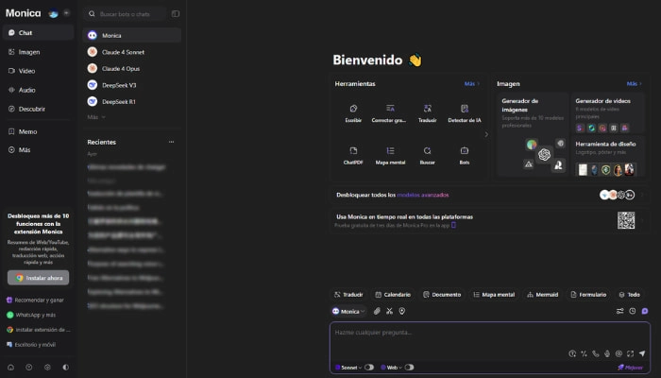Viewport: 661px width, 378px height.
Task: Open account dropdown arrow beside avatar
Action: [x=66, y=13]
